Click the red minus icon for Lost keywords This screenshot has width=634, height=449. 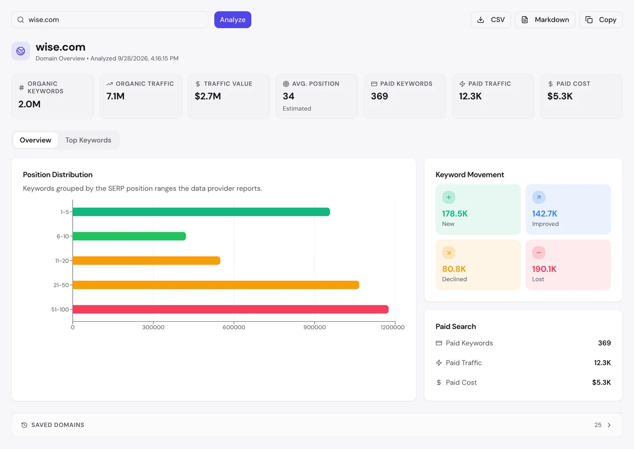[x=538, y=253]
